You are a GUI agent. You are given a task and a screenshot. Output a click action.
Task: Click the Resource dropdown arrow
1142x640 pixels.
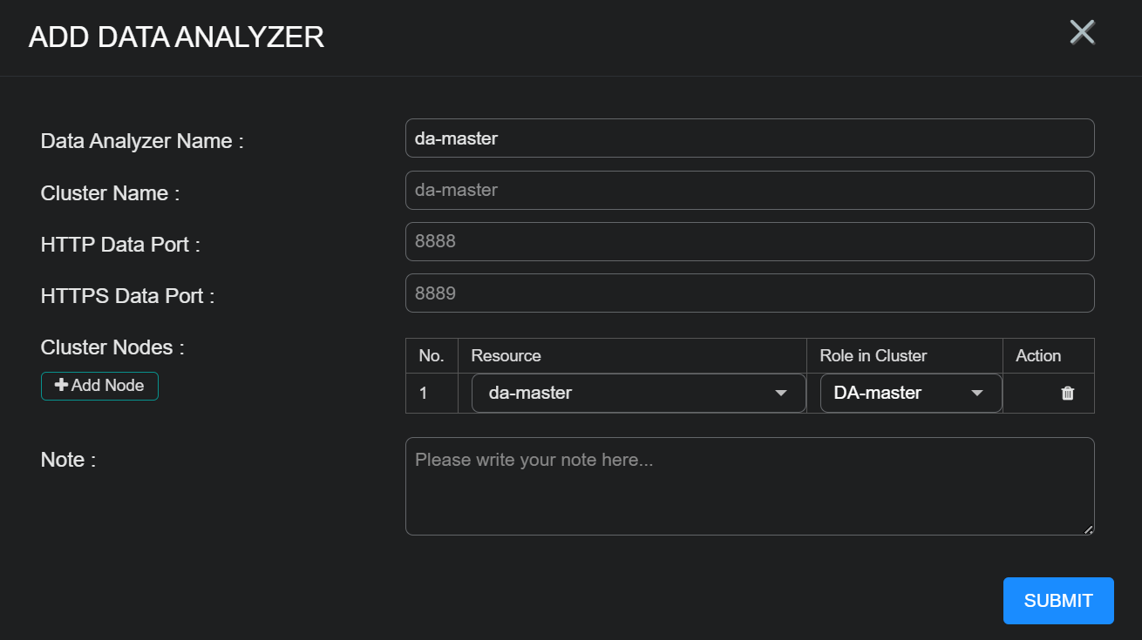pos(781,394)
